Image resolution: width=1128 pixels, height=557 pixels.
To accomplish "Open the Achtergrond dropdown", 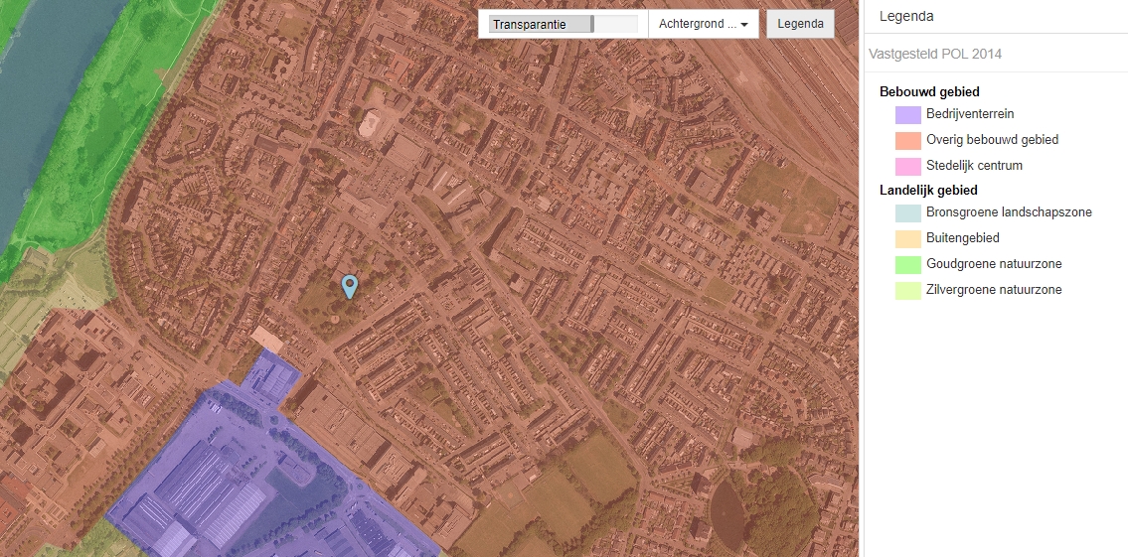I will coord(704,24).
